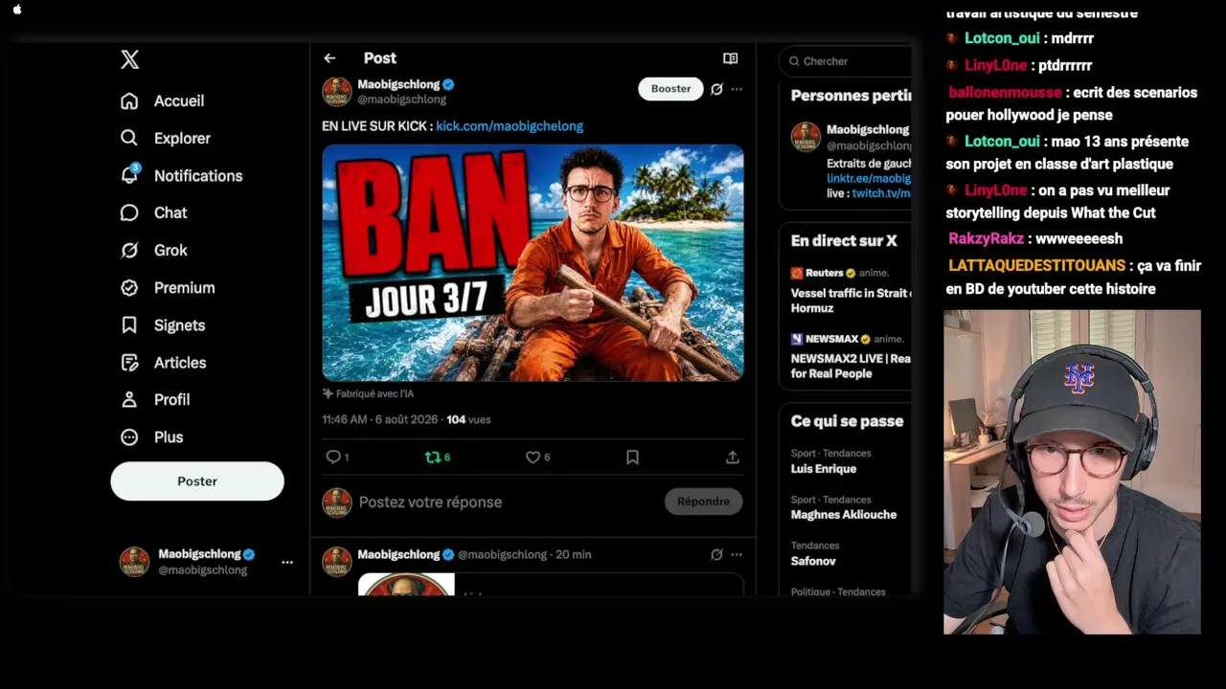1226x689 pixels.
Task: Open the BAN JOUR 3/7 image
Action: 533,263
